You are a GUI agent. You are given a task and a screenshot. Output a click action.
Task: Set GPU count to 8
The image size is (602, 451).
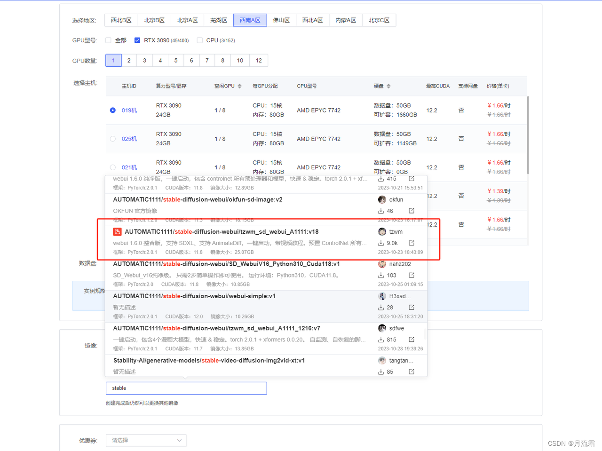pyautogui.click(x=223, y=60)
